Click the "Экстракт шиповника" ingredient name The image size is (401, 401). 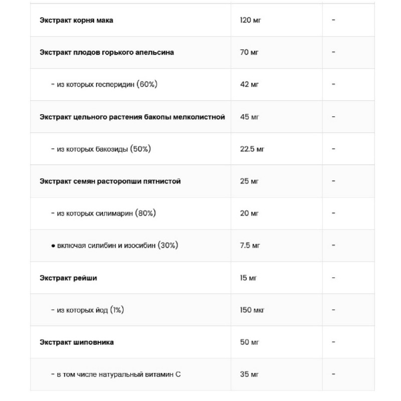[x=77, y=342]
